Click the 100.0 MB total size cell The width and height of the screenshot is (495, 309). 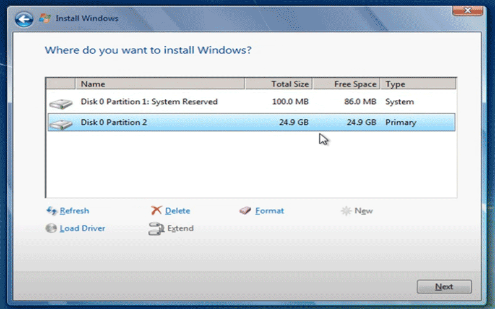coord(290,102)
